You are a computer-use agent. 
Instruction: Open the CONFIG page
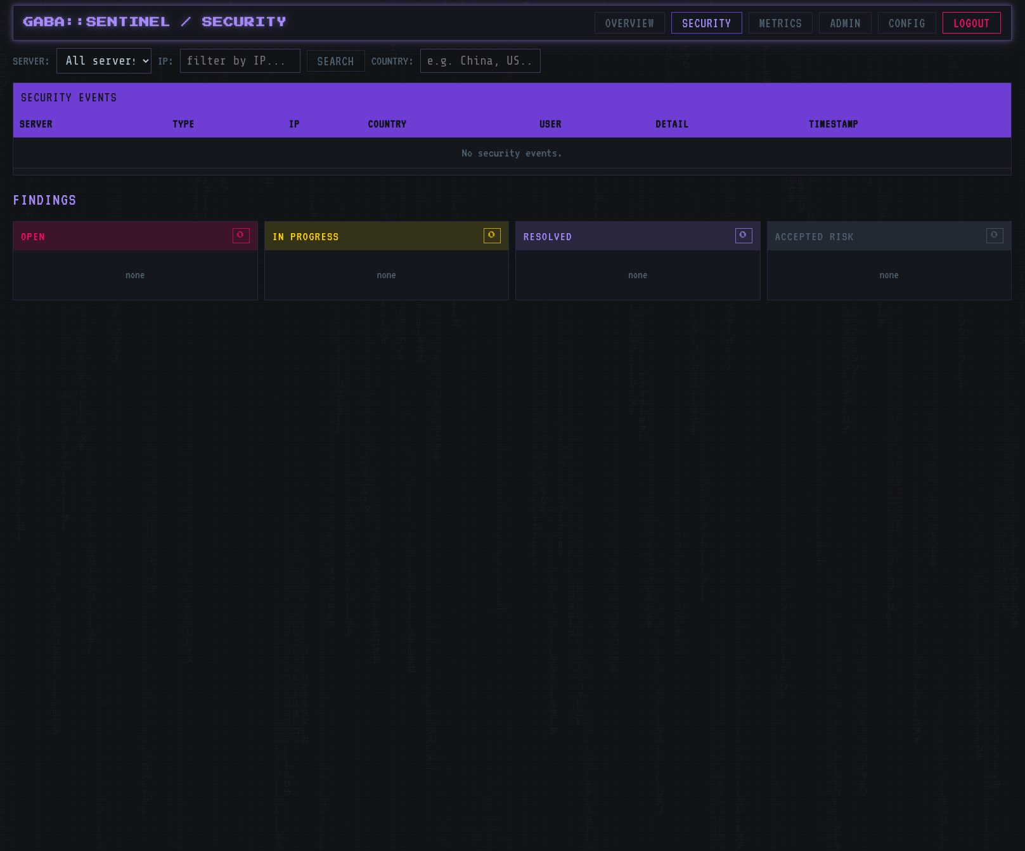pyautogui.click(x=906, y=23)
